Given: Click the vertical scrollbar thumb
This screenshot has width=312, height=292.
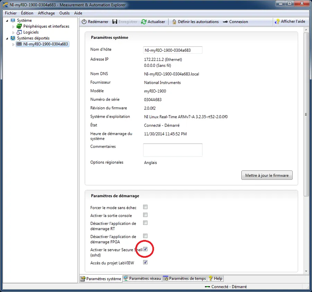Looking at the screenshot, I should click(x=306, y=114).
